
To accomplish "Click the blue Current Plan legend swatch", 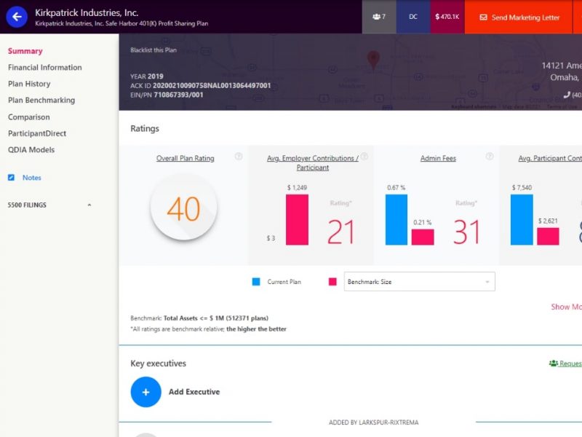I will click(x=256, y=282).
